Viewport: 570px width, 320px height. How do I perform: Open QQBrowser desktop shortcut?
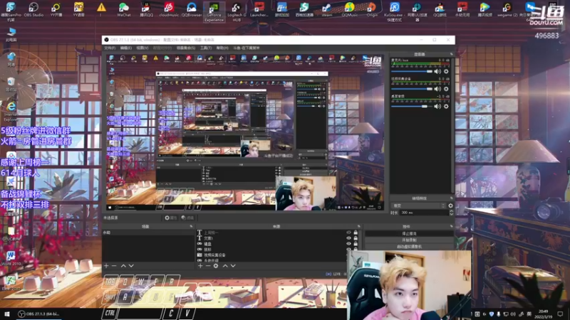coord(192,9)
